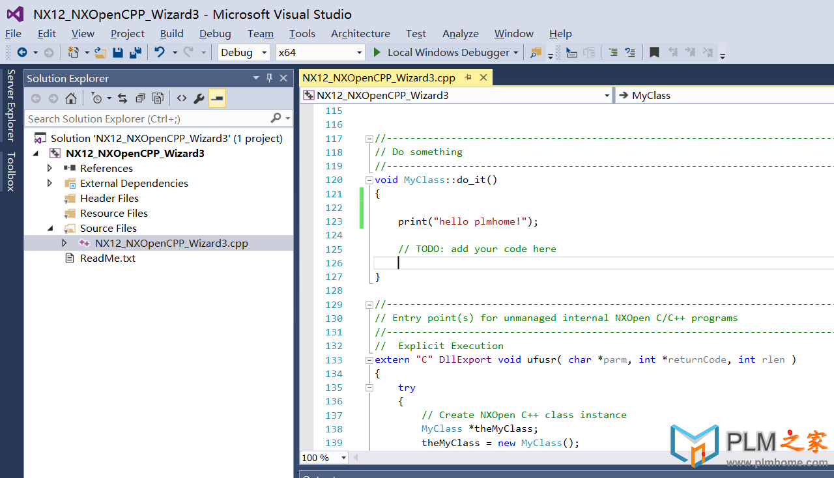The height and width of the screenshot is (478, 834).
Task: Open the Analyze menu
Action: click(461, 33)
